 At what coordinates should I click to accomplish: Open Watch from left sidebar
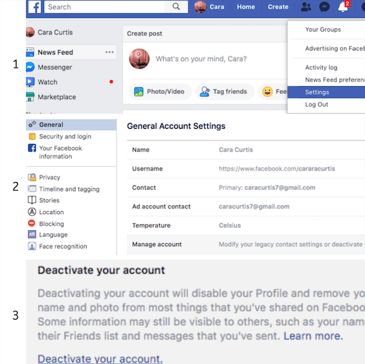pyautogui.click(x=48, y=82)
